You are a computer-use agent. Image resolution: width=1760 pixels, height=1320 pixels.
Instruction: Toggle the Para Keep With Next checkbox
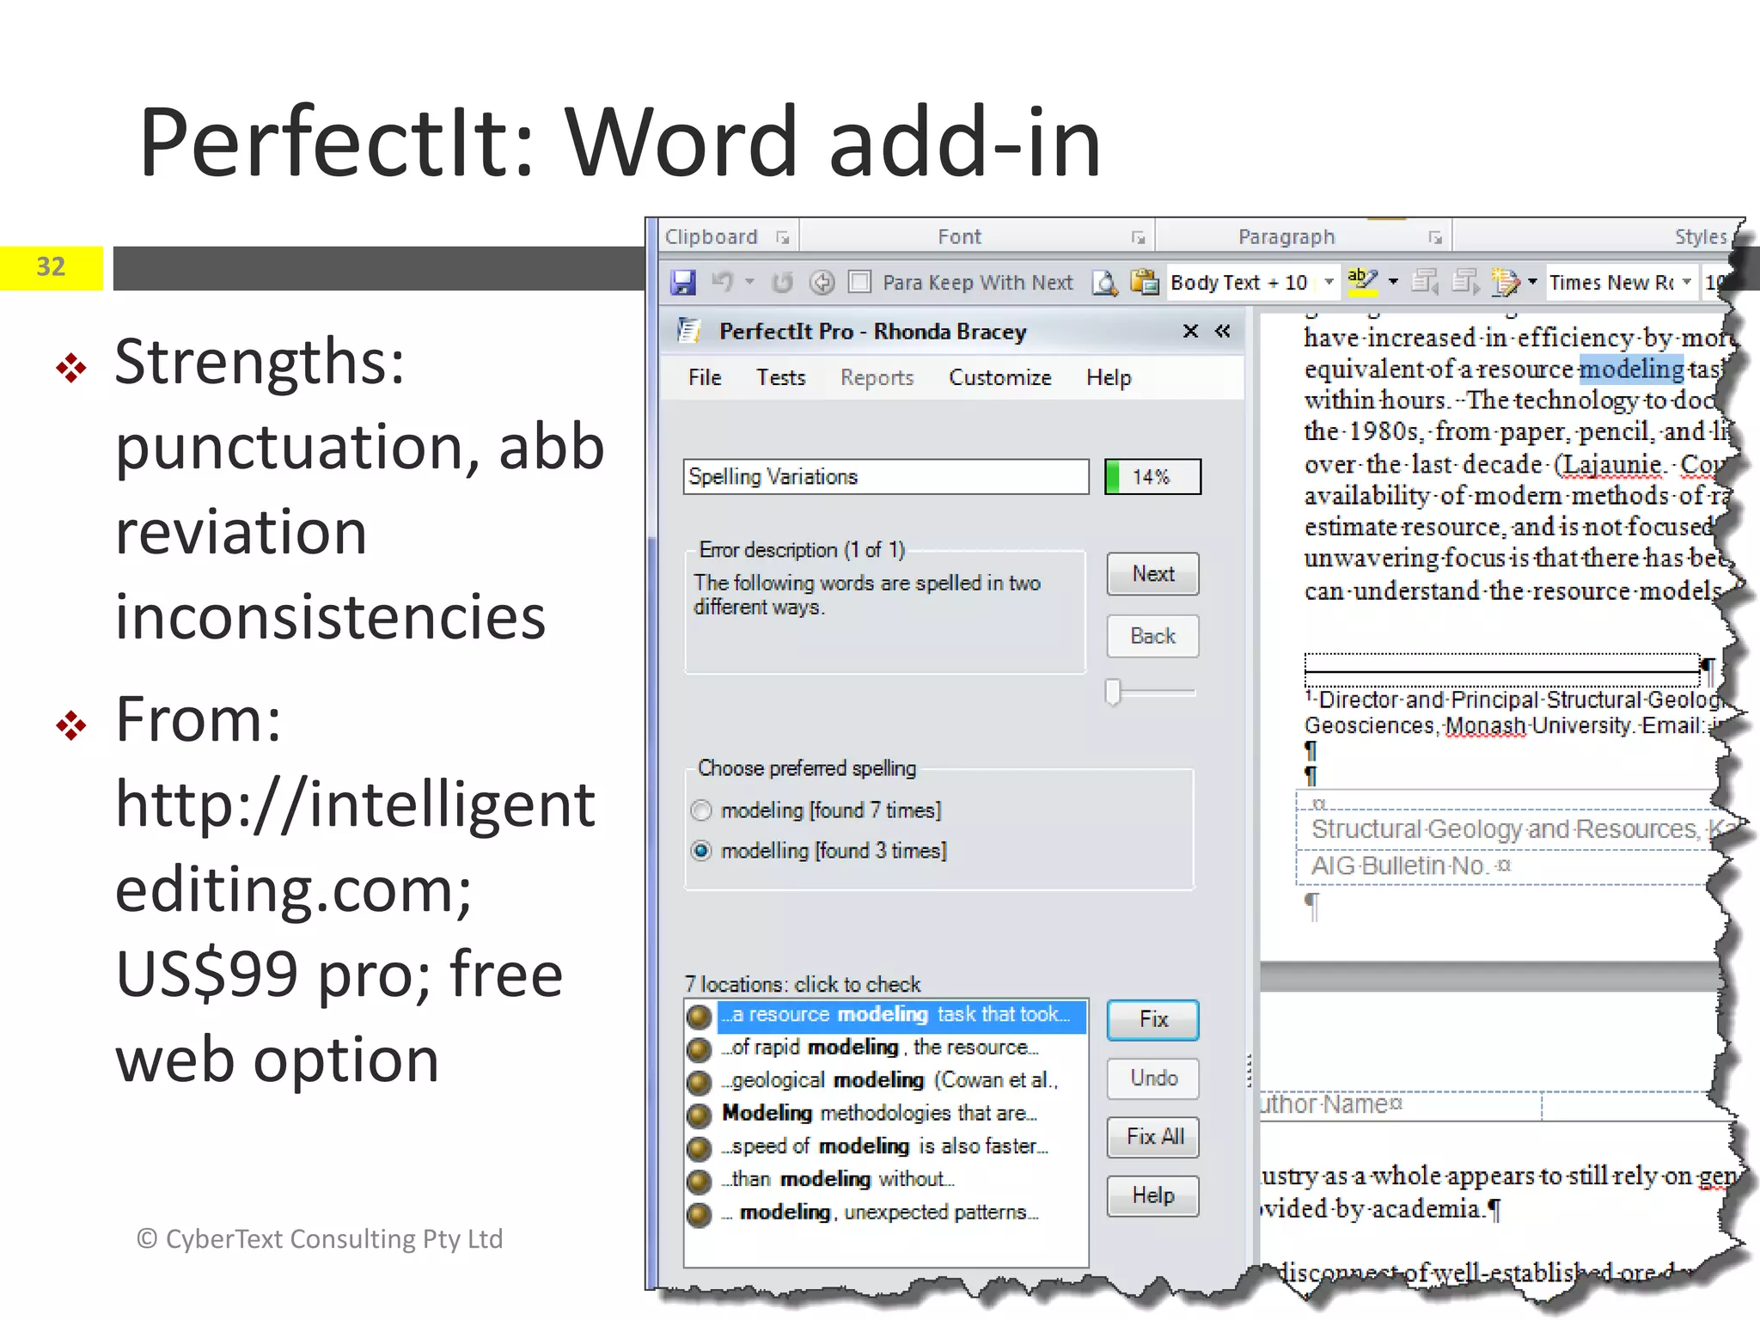pyautogui.click(x=859, y=282)
